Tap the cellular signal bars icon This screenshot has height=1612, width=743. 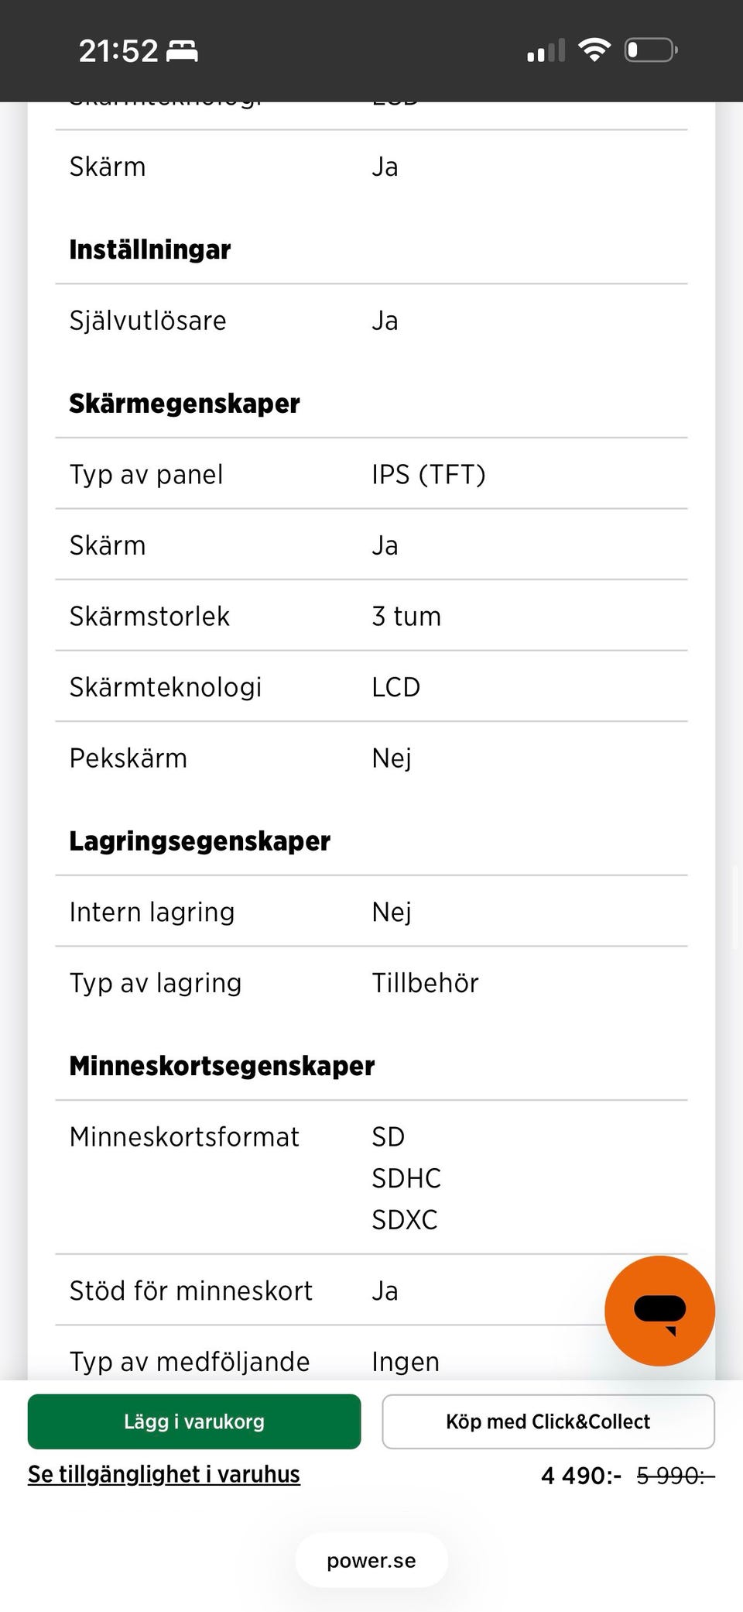[x=546, y=51]
